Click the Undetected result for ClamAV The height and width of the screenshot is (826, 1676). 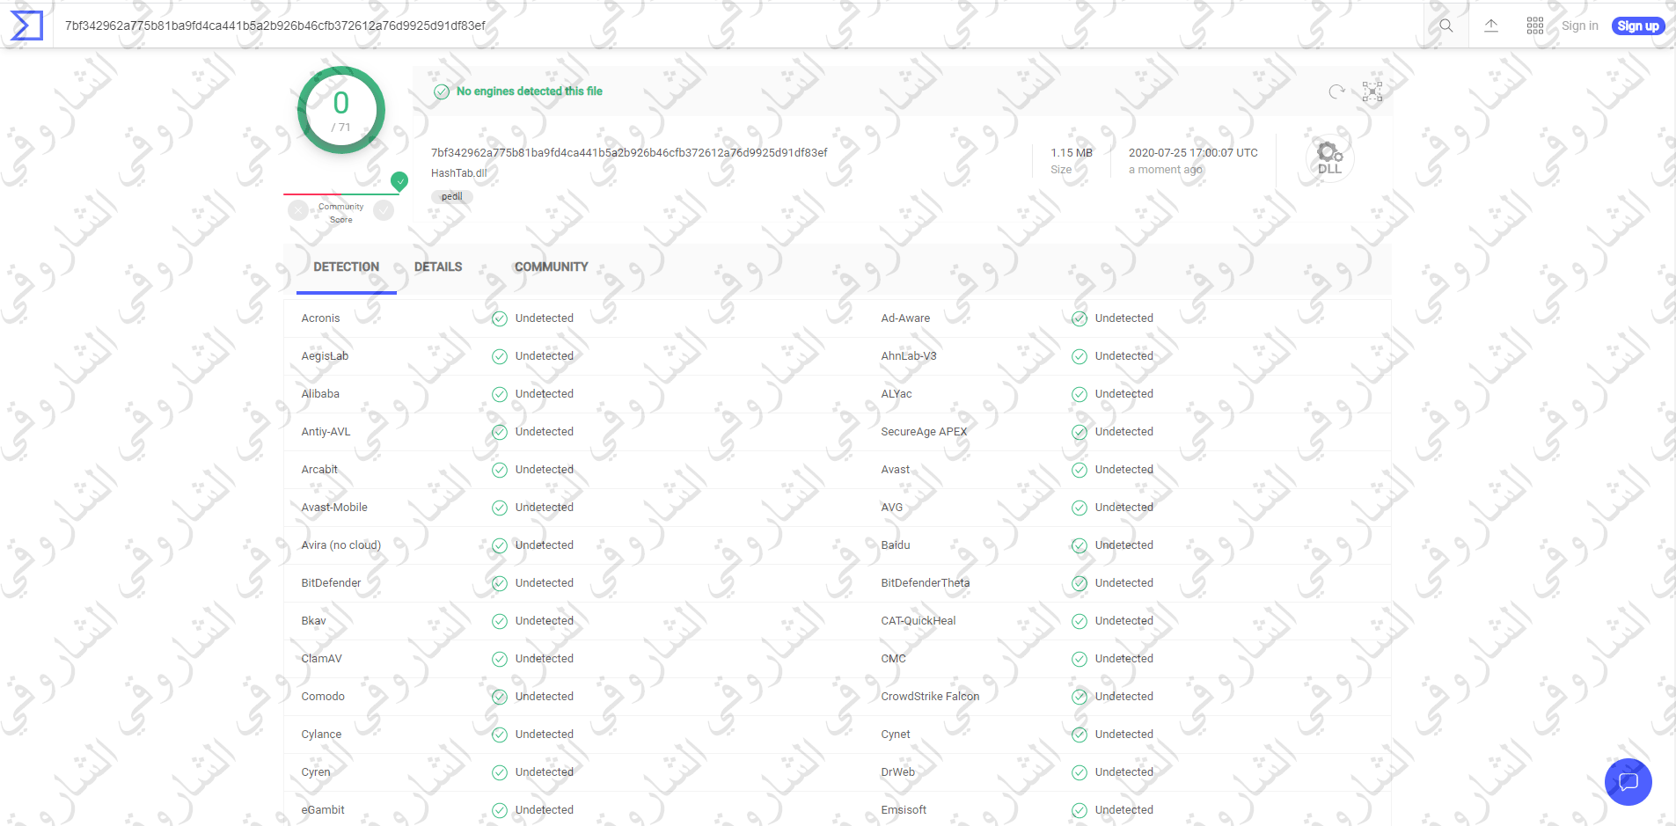pyautogui.click(x=545, y=659)
